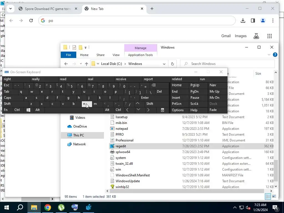This screenshot has height=213, width=284.
Task: Choose the word suggestion 'report'
Action: click(x=156, y=79)
